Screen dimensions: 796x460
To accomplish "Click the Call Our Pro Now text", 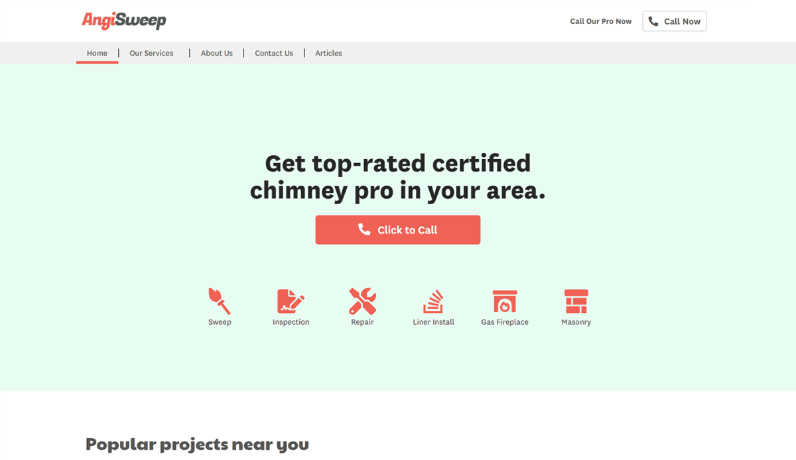I will click(x=600, y=21).
